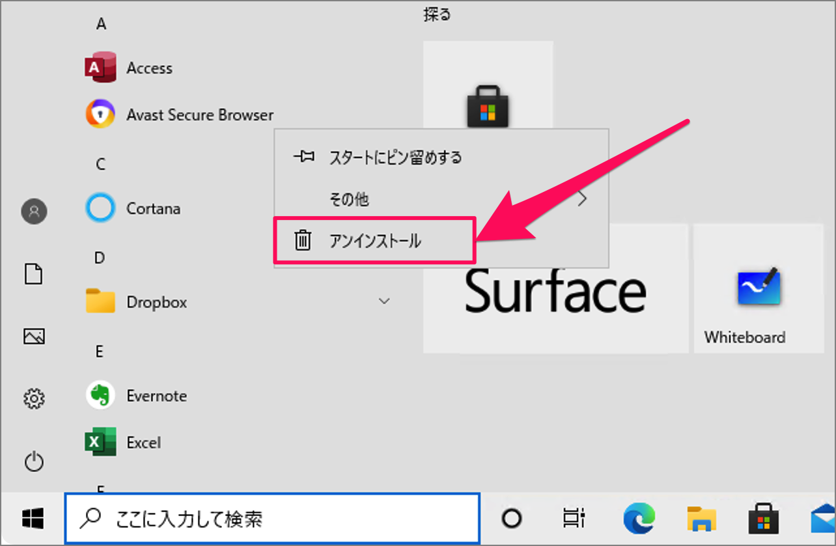Open the Mail icon on the taskbar

tap(823, 519)
